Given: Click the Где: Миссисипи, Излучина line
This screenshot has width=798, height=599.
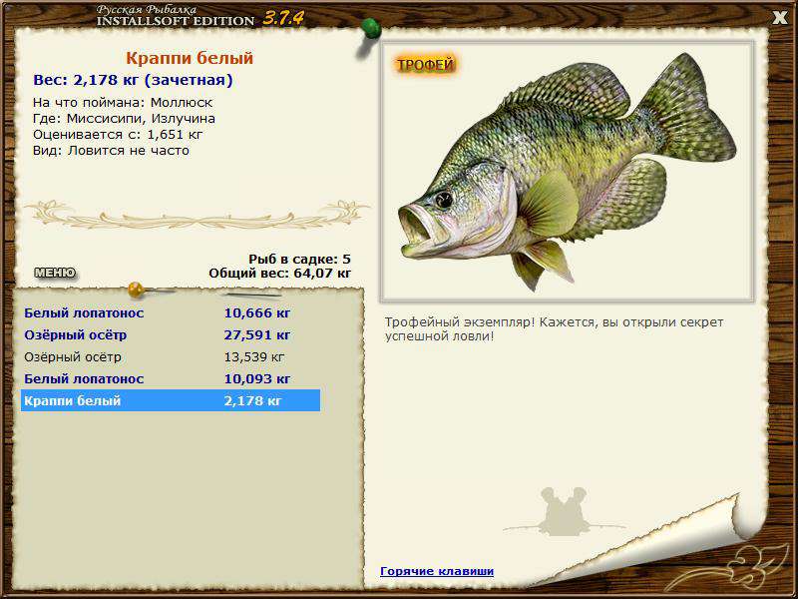Looking at the screenshot, I should tap(124, 119).
